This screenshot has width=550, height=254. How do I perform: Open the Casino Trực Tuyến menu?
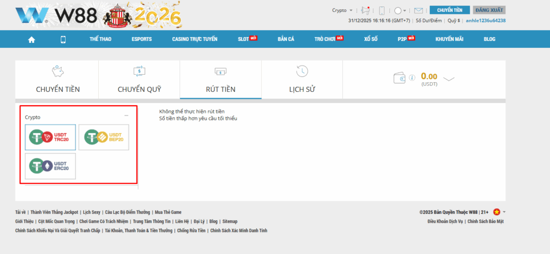click(194, 39)
